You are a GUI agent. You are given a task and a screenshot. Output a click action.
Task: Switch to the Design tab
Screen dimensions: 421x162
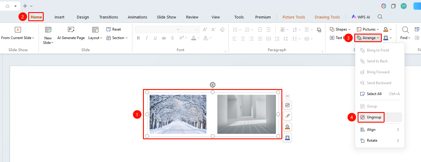tap(83, 17)
